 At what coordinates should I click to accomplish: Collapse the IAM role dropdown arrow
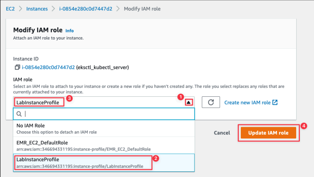click(x=188, y=102)
